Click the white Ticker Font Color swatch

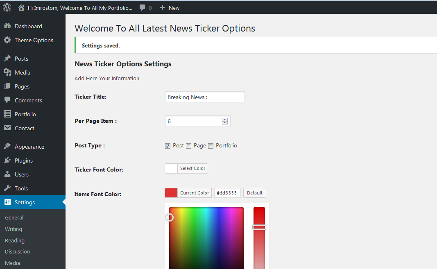pos(171,168)
